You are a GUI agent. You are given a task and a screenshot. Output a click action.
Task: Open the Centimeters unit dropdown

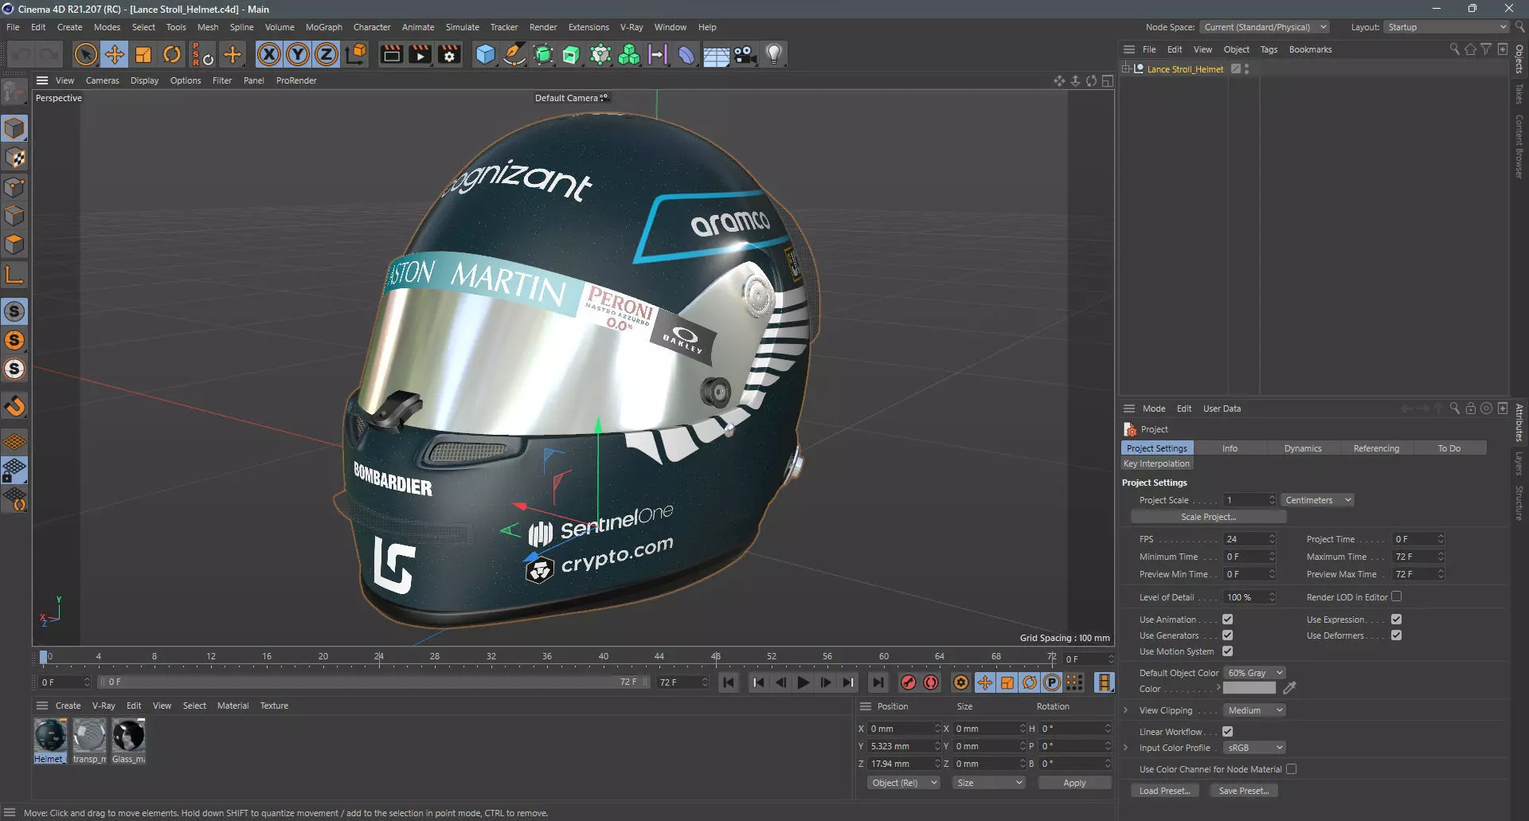click(x=1318, y=500)
